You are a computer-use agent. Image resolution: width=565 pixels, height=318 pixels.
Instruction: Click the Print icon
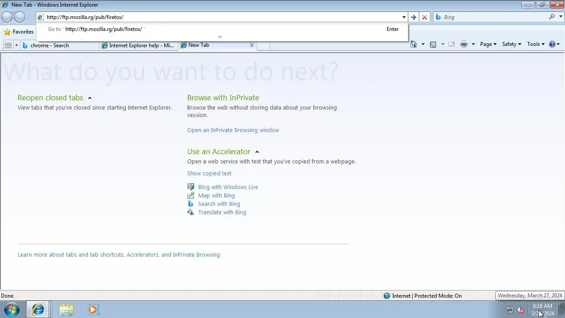tap(463, 44)
